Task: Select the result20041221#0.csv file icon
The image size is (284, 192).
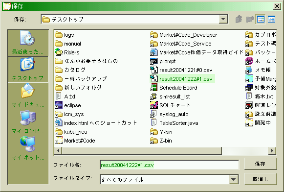Action: point(154,70)
